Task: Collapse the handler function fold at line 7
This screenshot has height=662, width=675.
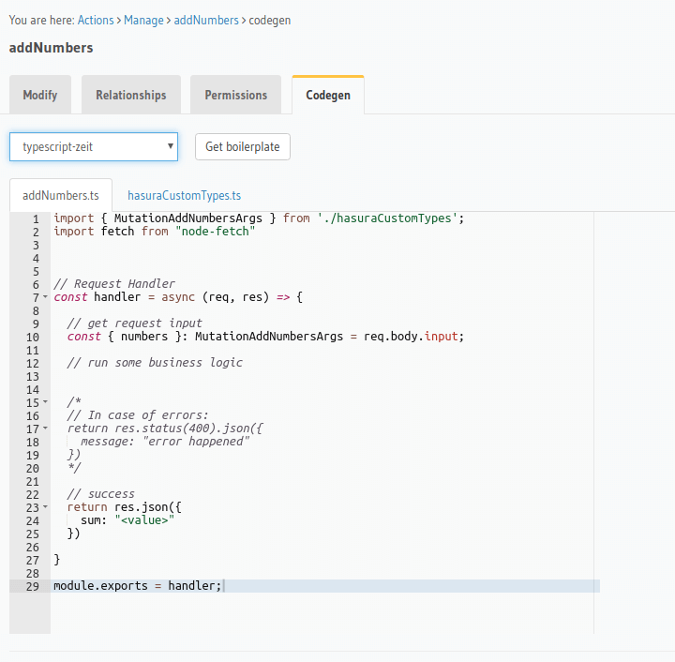Action: point(45,297)
